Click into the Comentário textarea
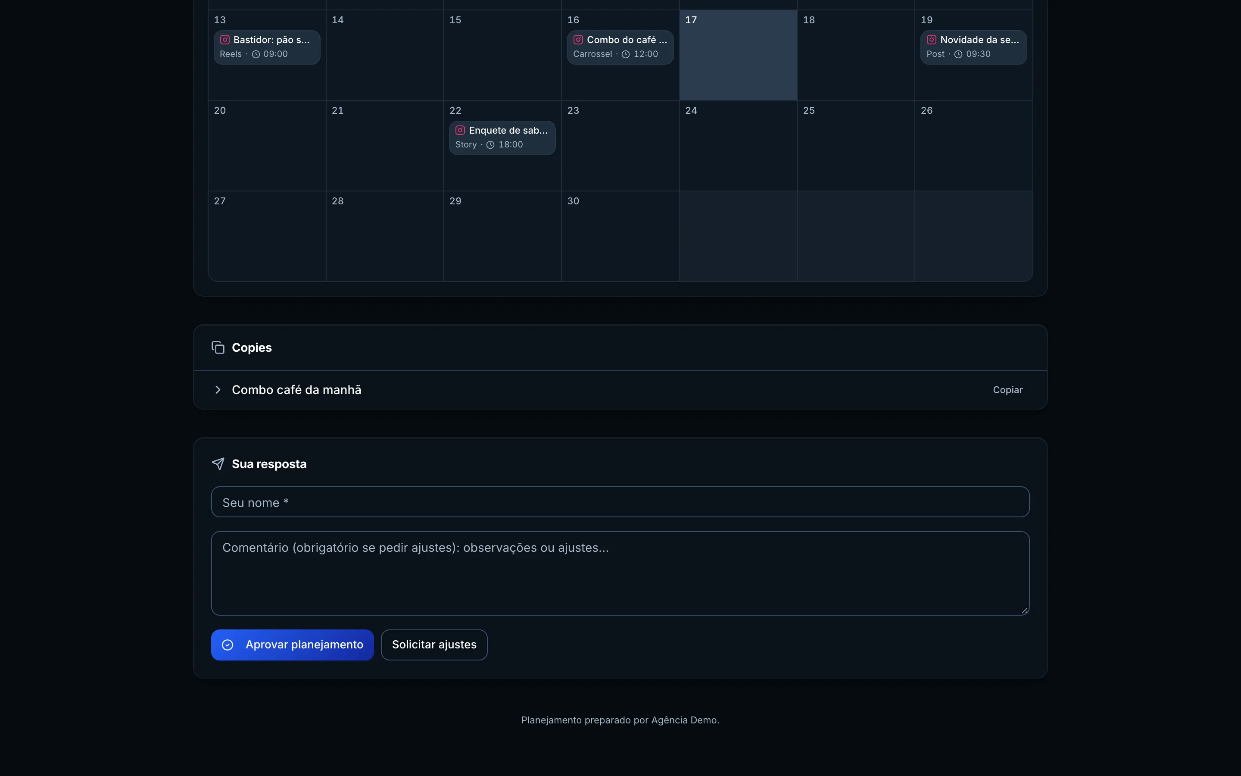Image resolution: width=1241 pixels, height=776 pixels. click(x=620, y=573)
